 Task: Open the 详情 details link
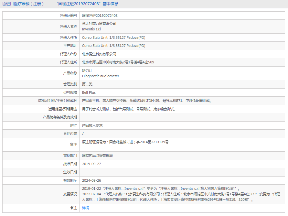point(85,208)
